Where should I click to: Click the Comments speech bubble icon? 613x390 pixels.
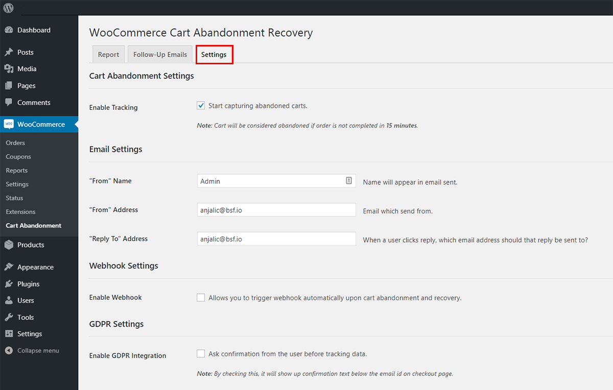coord(9,103)
